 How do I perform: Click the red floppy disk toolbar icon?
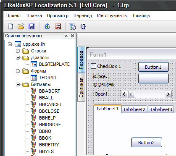58,26
